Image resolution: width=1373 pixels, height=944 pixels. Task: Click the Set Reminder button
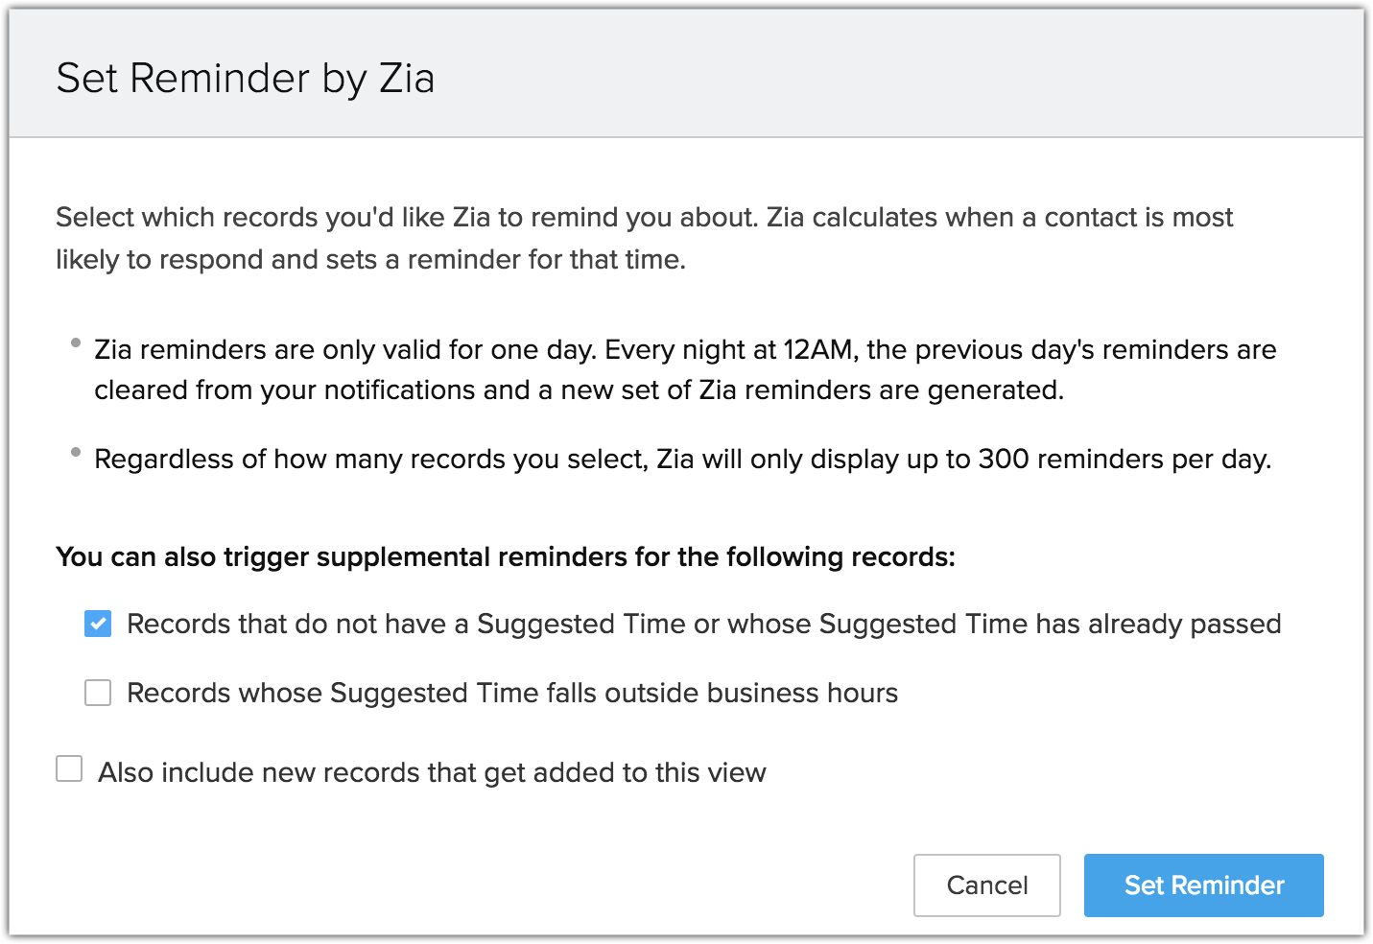[1203, 885]
